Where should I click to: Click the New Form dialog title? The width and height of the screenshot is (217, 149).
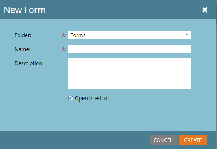(25, 10)
